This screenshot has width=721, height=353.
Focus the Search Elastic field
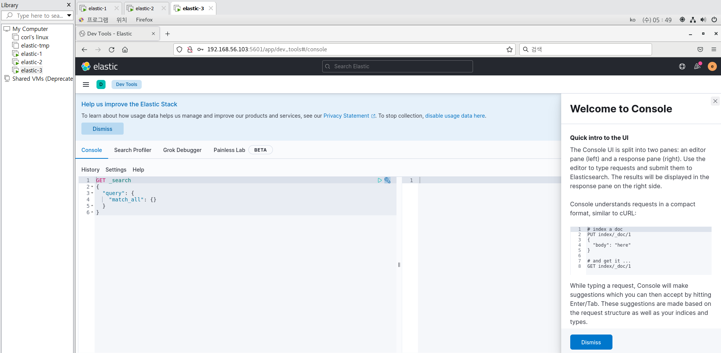397,66
